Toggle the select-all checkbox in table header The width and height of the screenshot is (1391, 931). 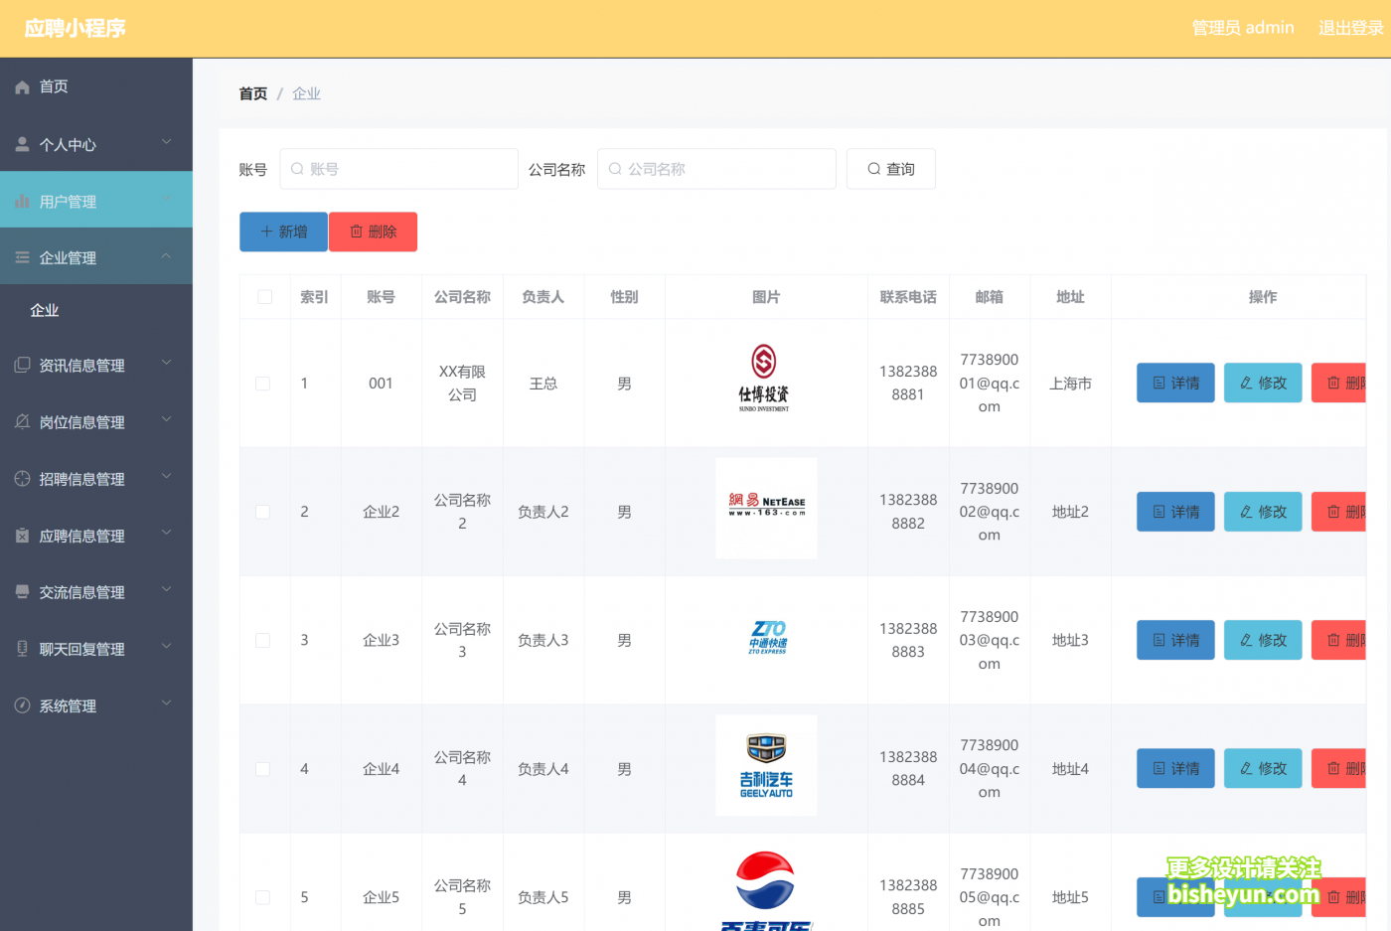(x=265, y=297)
